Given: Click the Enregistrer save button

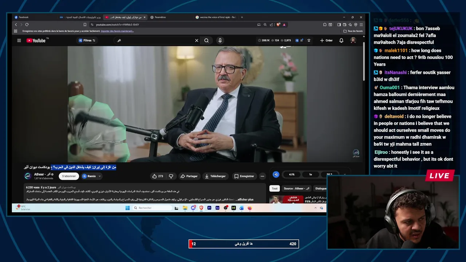Looking at the screenshot, I should coord(244,176).
